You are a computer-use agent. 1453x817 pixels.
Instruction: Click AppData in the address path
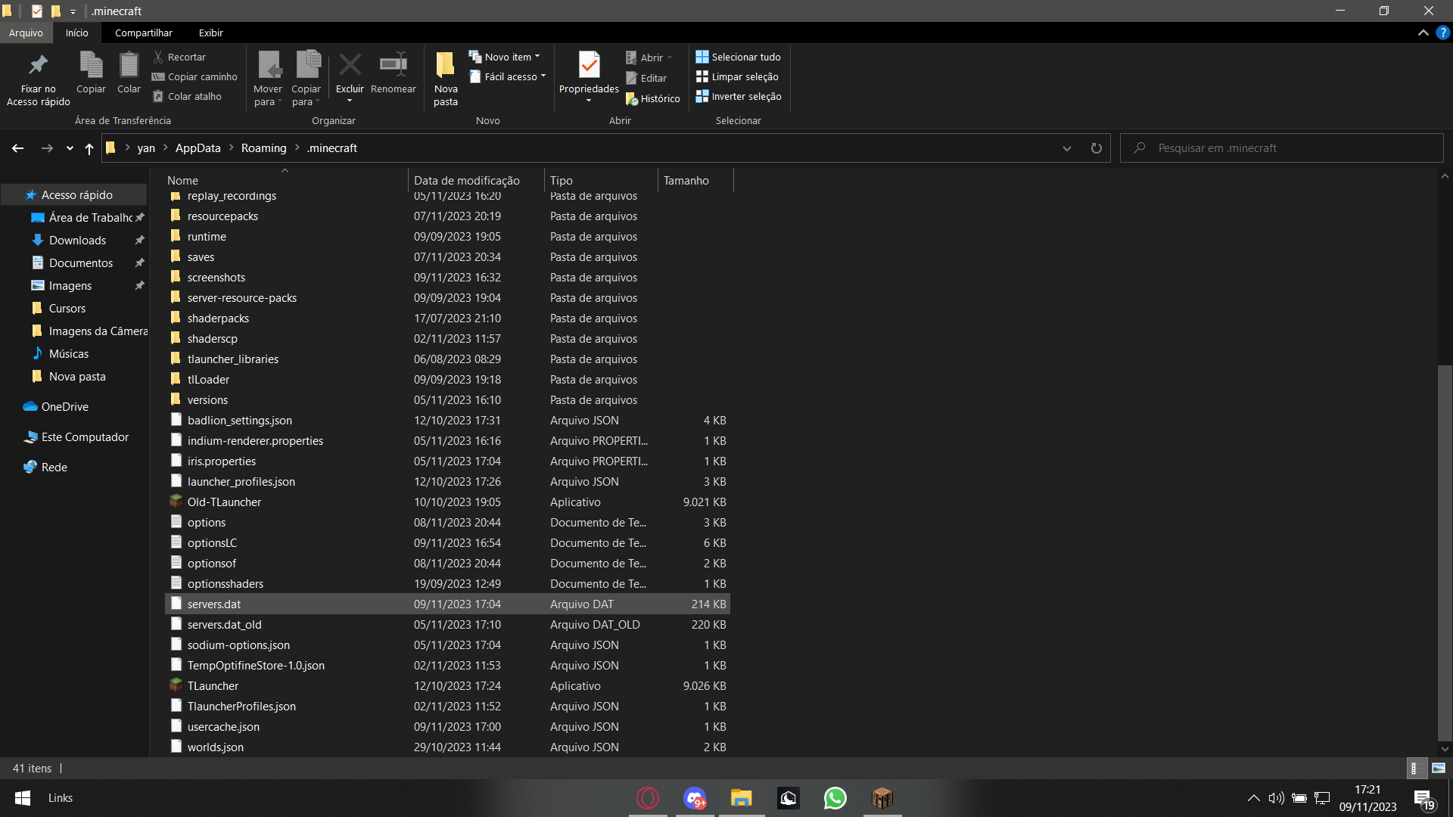coord(198,148)
